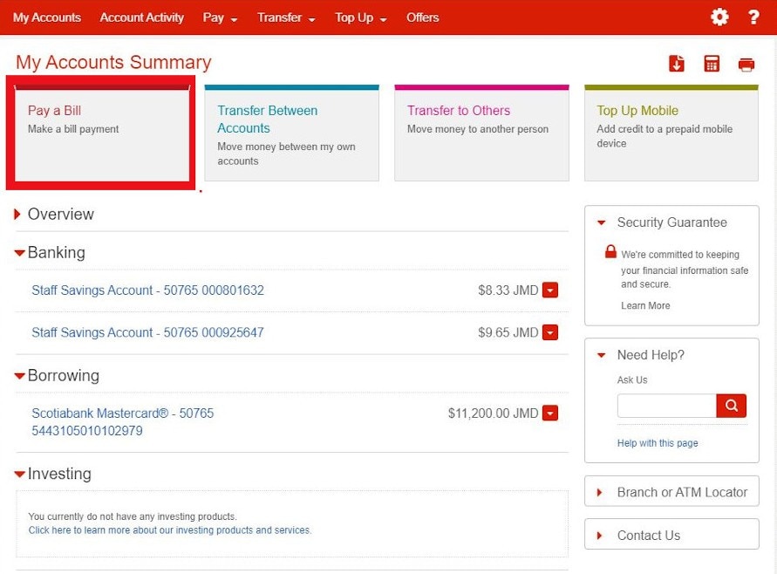The width and height of the screenshot is (777, 574).
Task: Open the settings gear in the top bar
Action: 719,17
